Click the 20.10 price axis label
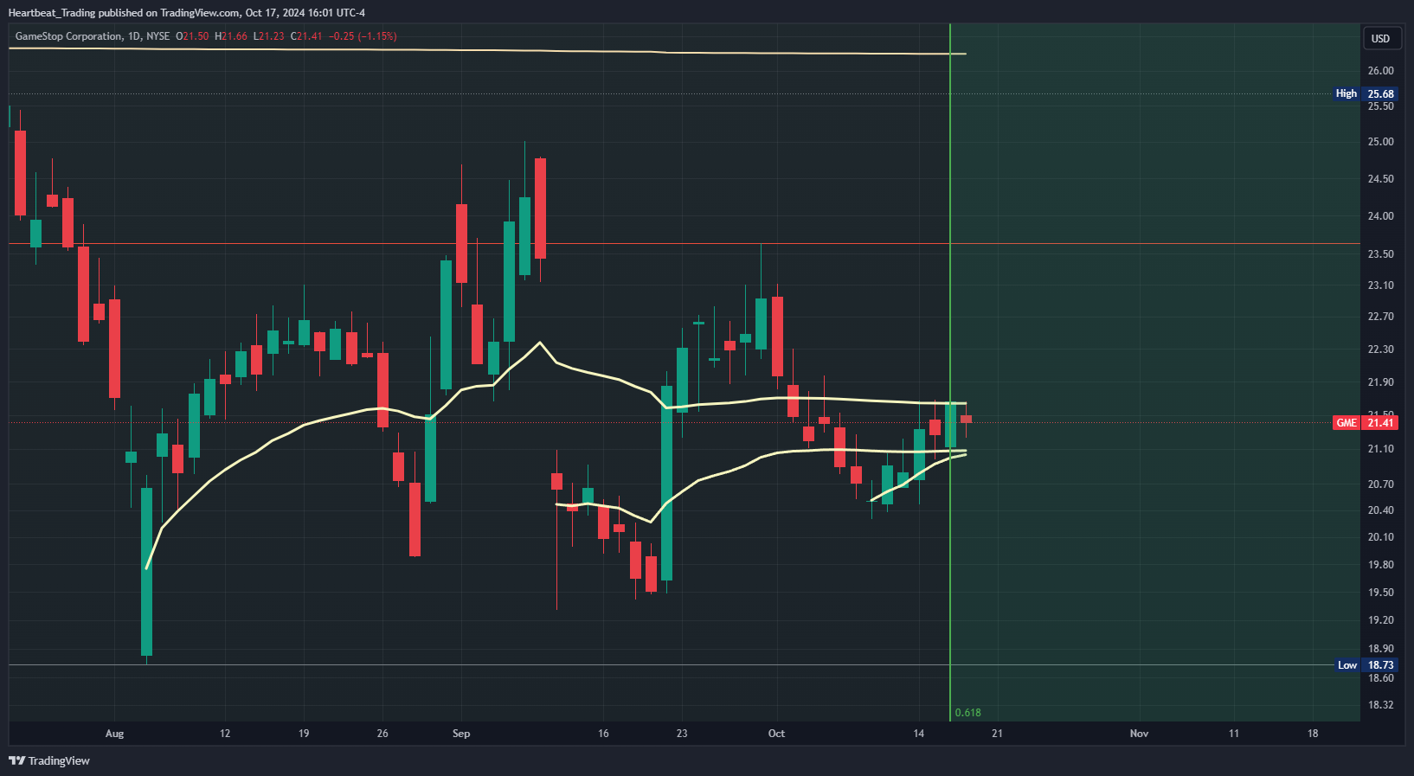The height and width of the screenshot is (776, 1414). tap(1381, 537)
